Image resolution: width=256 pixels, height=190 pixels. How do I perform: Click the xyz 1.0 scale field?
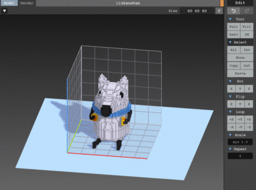point(240,142)
